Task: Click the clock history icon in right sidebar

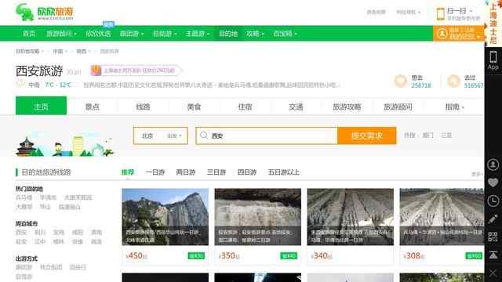Action: point(493,201)
